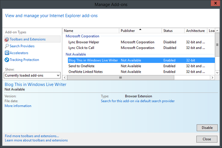Open the More information link

[x=18, y=106]
